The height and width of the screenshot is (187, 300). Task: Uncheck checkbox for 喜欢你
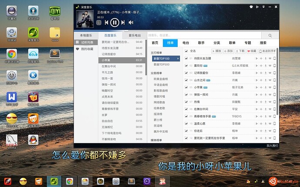(x=186, y=66)
